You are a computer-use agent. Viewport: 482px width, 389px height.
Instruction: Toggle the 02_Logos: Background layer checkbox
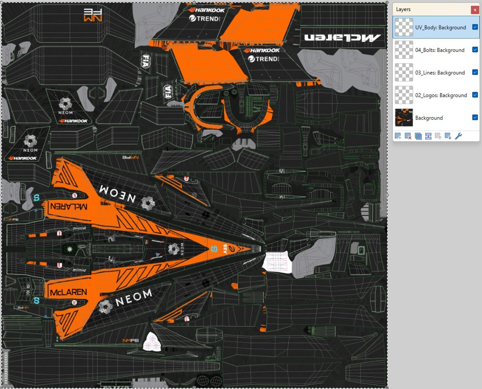pos(475,95)
